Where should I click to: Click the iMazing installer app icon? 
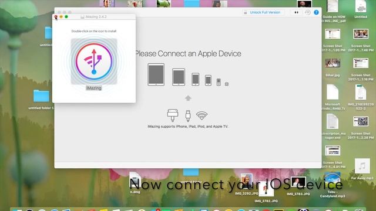(x=94, y=61)
